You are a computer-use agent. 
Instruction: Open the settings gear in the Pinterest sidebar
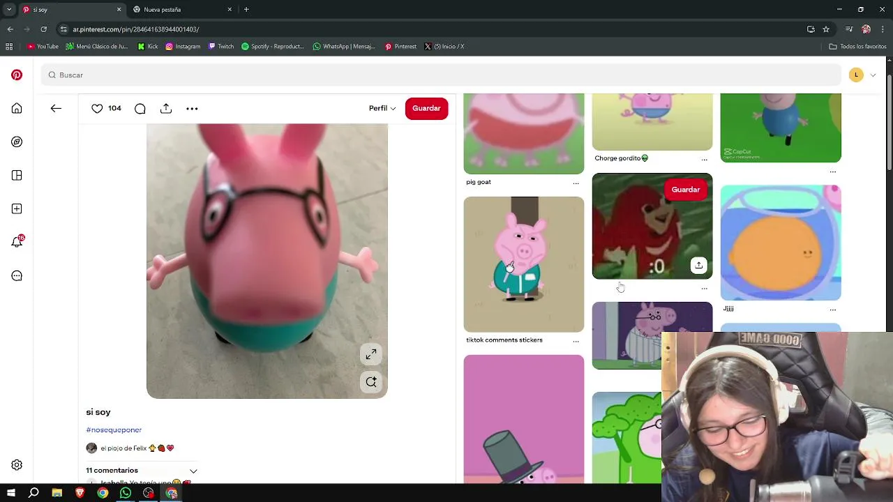[x=17, y=465]
